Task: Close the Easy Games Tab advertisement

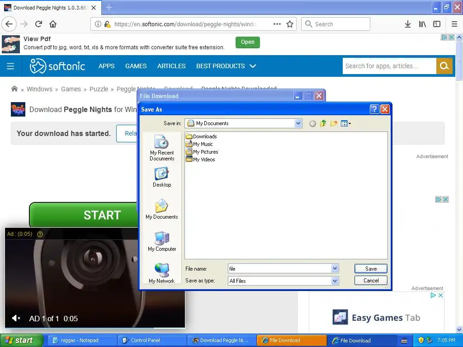Action: 440,295
